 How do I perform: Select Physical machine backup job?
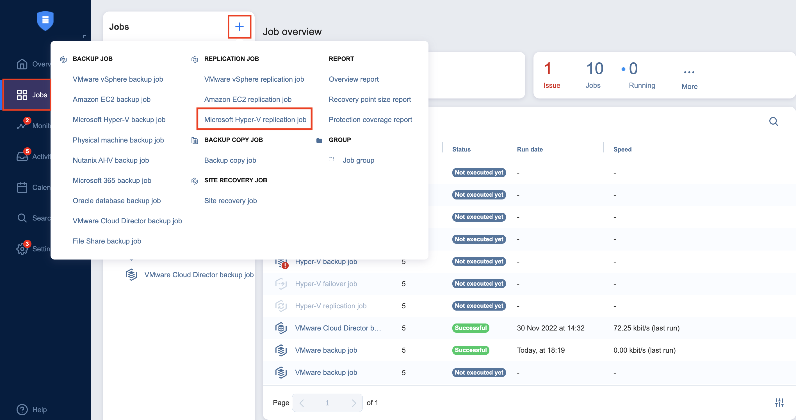(118, 140)
